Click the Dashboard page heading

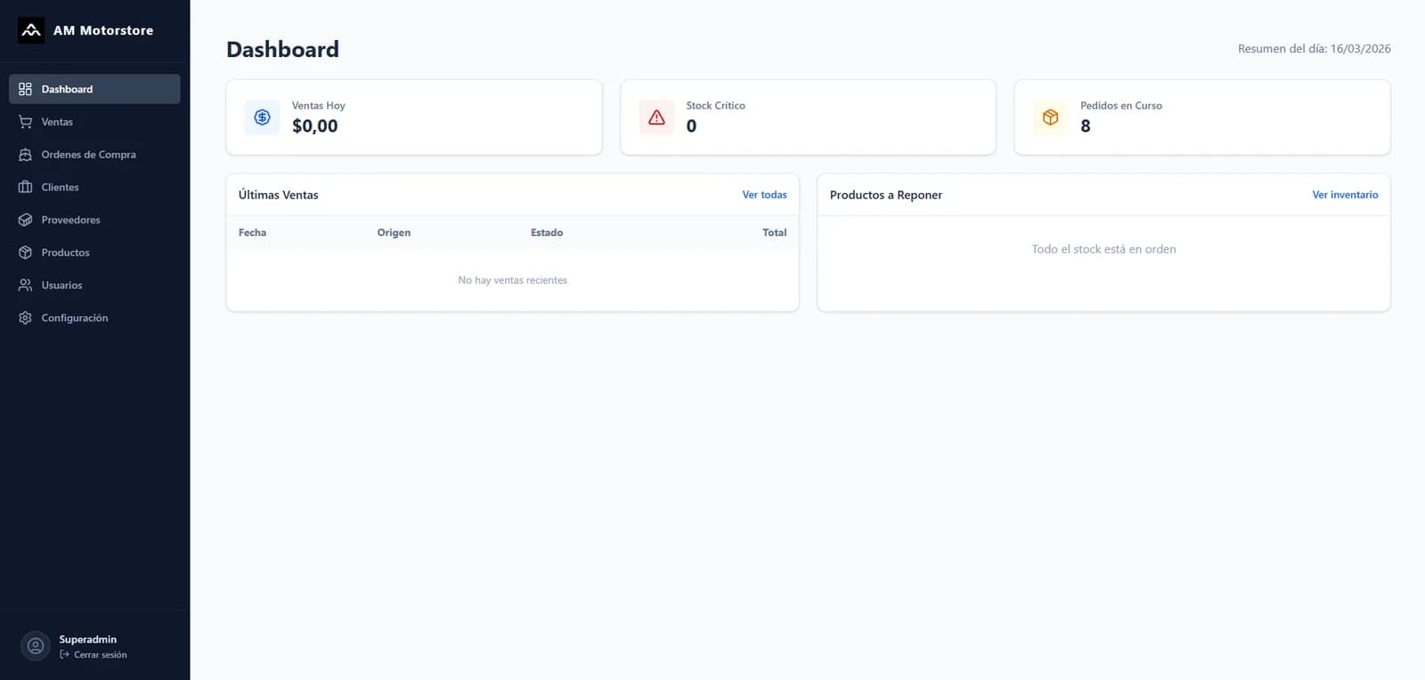coord(282,49)
